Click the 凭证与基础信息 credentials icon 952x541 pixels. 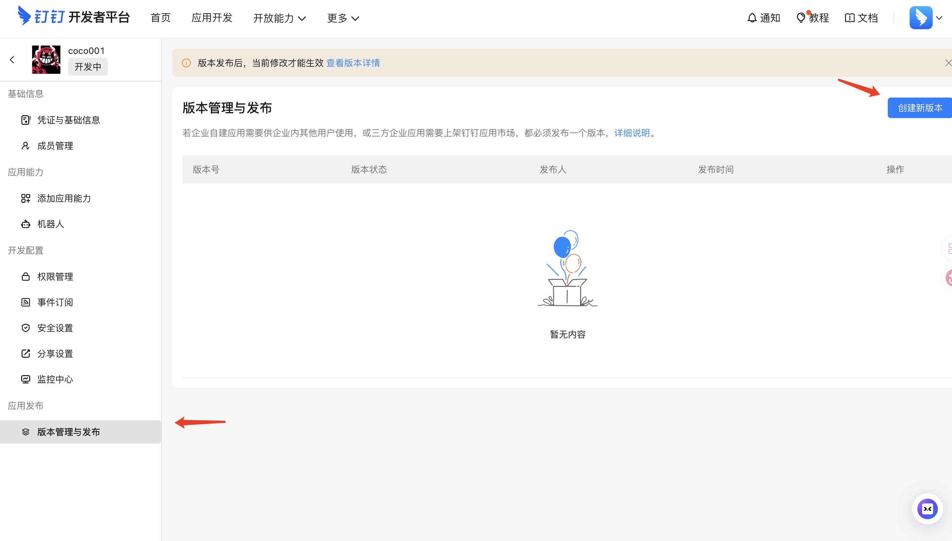(x=25, y=120)
